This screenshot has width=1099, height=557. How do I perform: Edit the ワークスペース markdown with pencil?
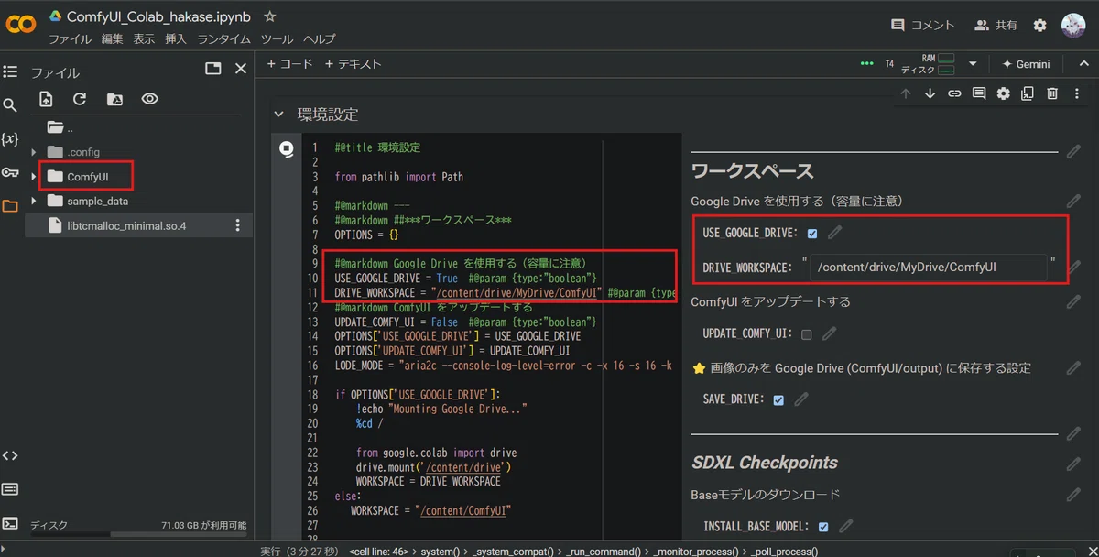(1073, 151)
